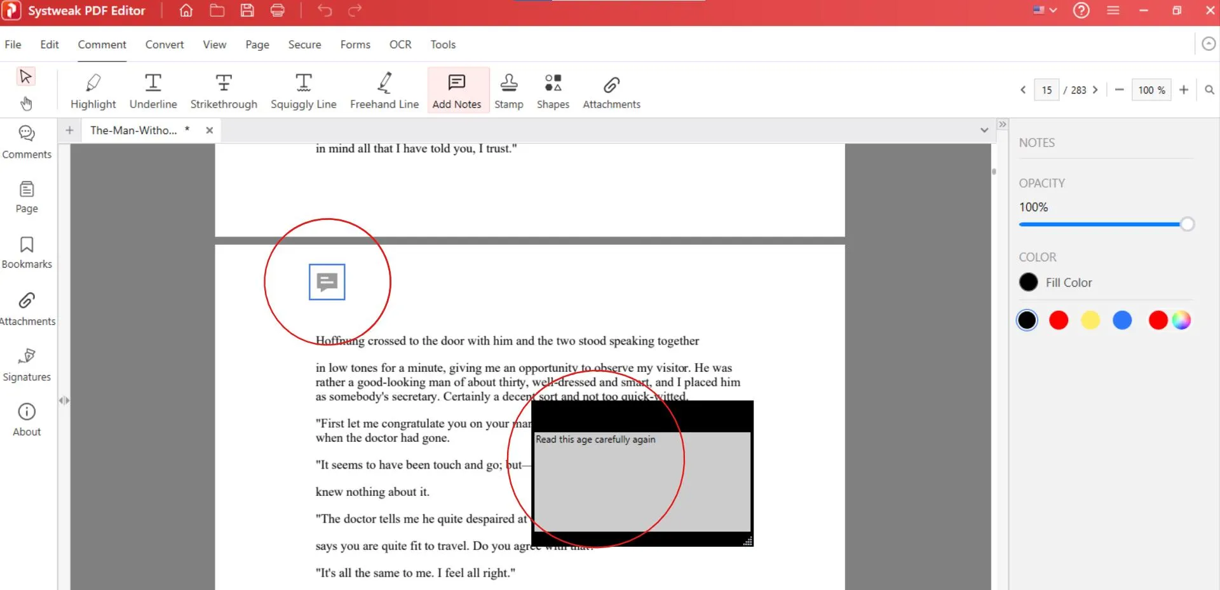Click the page number input field
The width and height of the screenshot is (1220, 590).
click(1047, 90)
